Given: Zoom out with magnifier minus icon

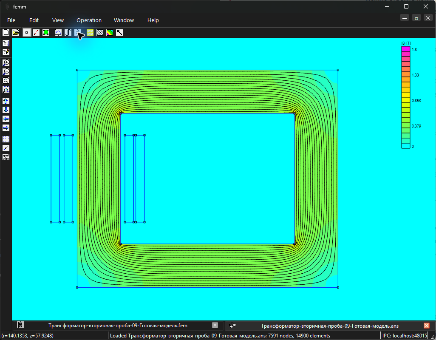Looking at the screenshot, I should tap(6, 71).
